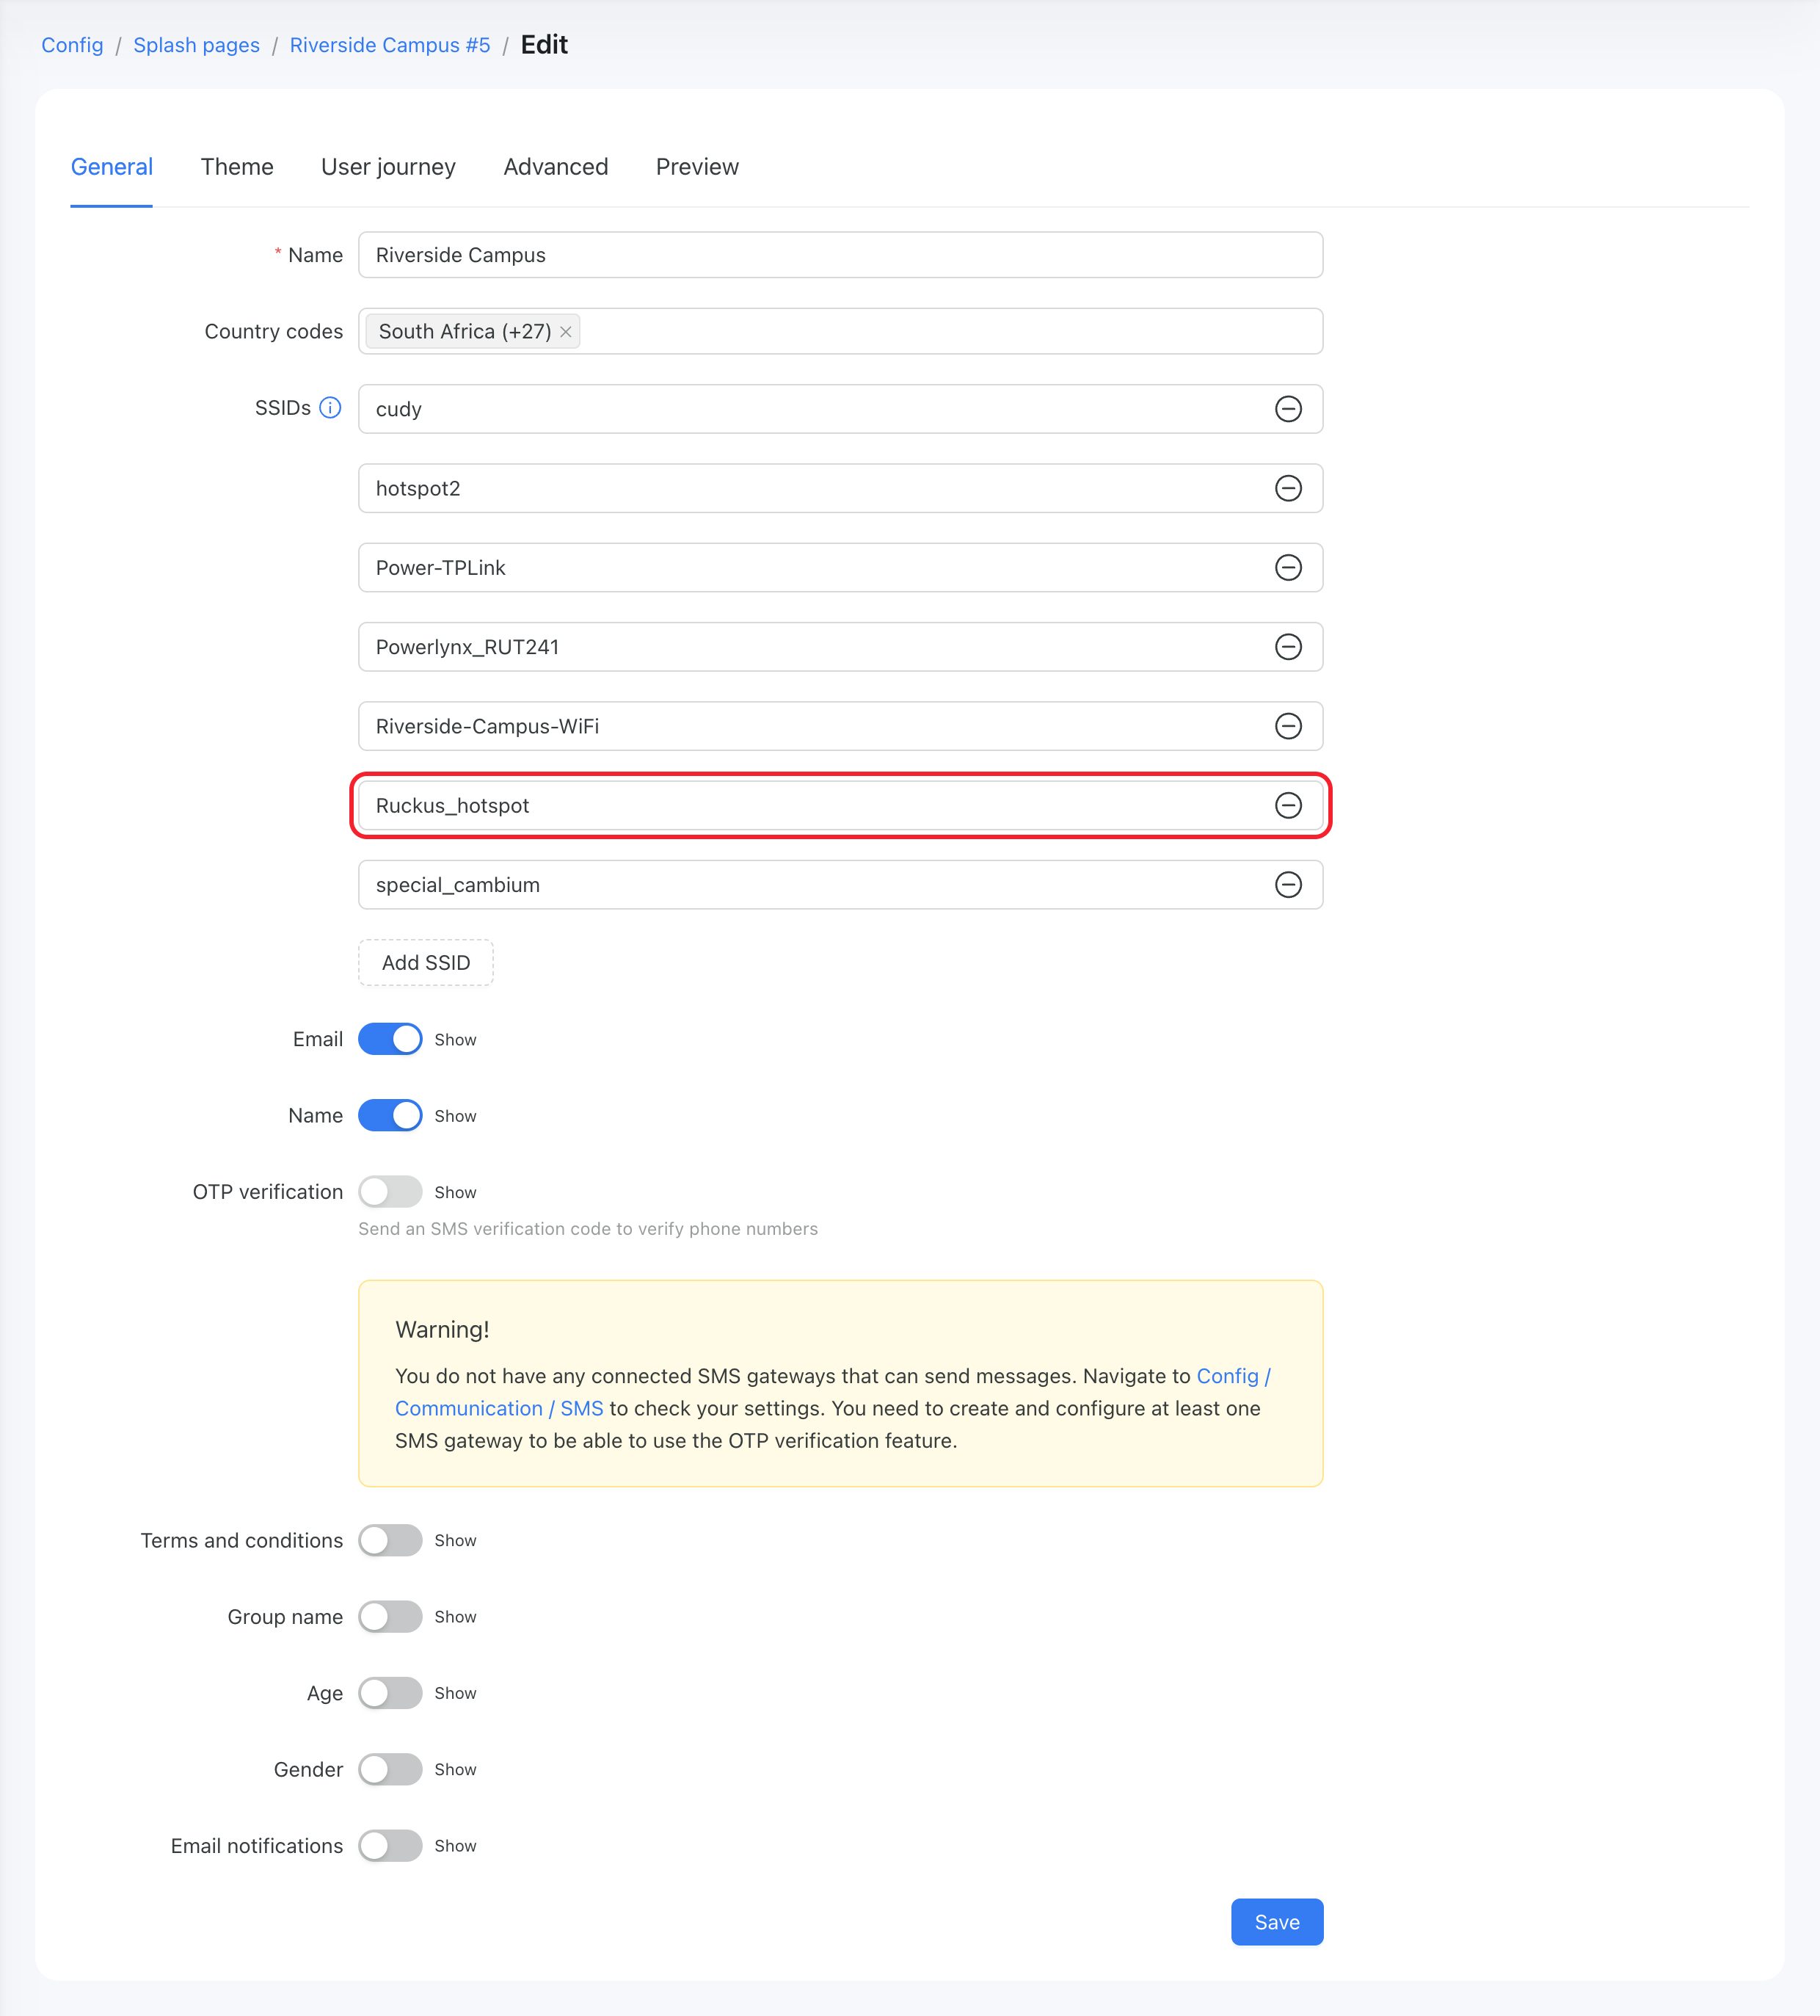
Task: Open the User journey tab
Action: click(387, 167)
